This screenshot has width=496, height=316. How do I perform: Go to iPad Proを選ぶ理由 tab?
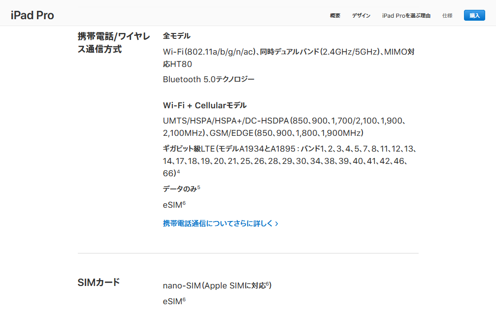406,15
